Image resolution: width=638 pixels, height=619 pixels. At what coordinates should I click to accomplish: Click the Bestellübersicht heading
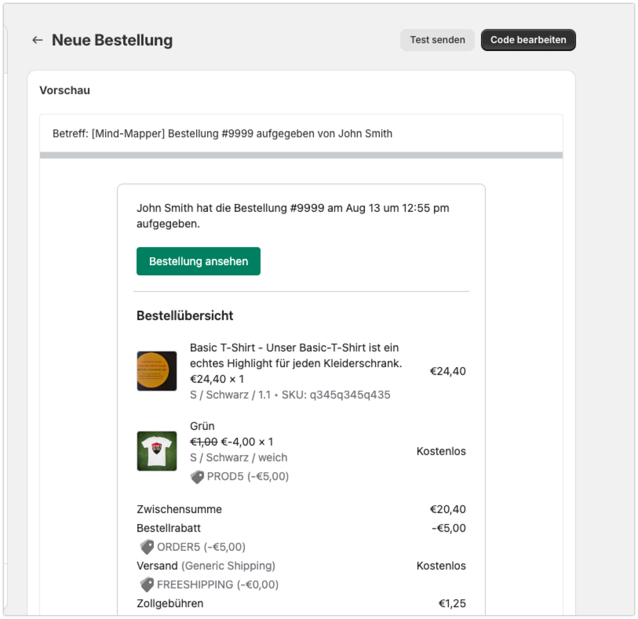point(185,316)
